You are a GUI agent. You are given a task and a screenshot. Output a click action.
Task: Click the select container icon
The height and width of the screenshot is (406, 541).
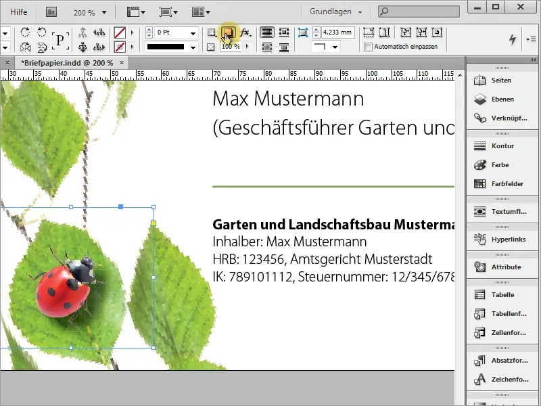(83, 32)
